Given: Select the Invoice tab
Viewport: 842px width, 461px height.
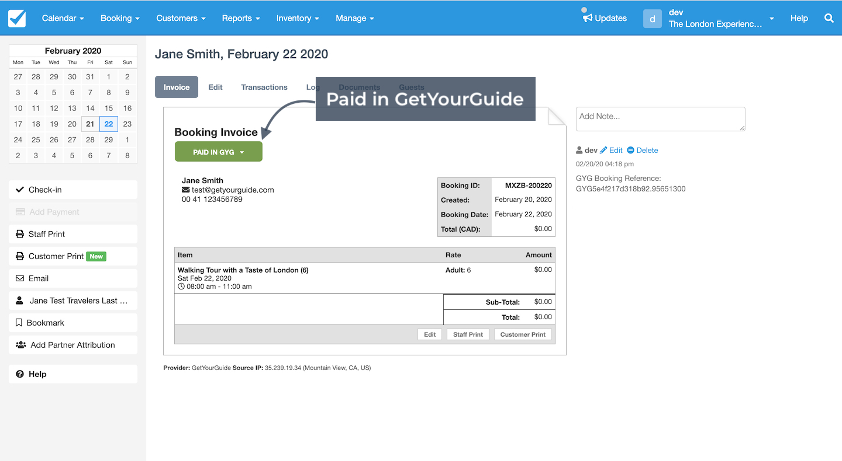Looking at the screenshot, I should 177,87.
